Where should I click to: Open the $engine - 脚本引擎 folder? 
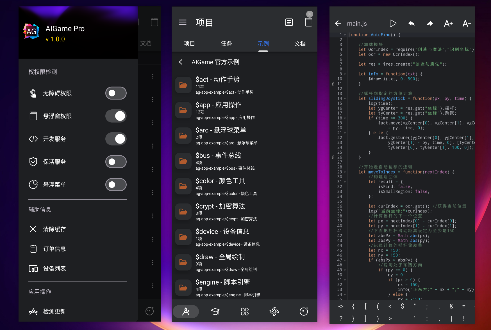(244, 288)
